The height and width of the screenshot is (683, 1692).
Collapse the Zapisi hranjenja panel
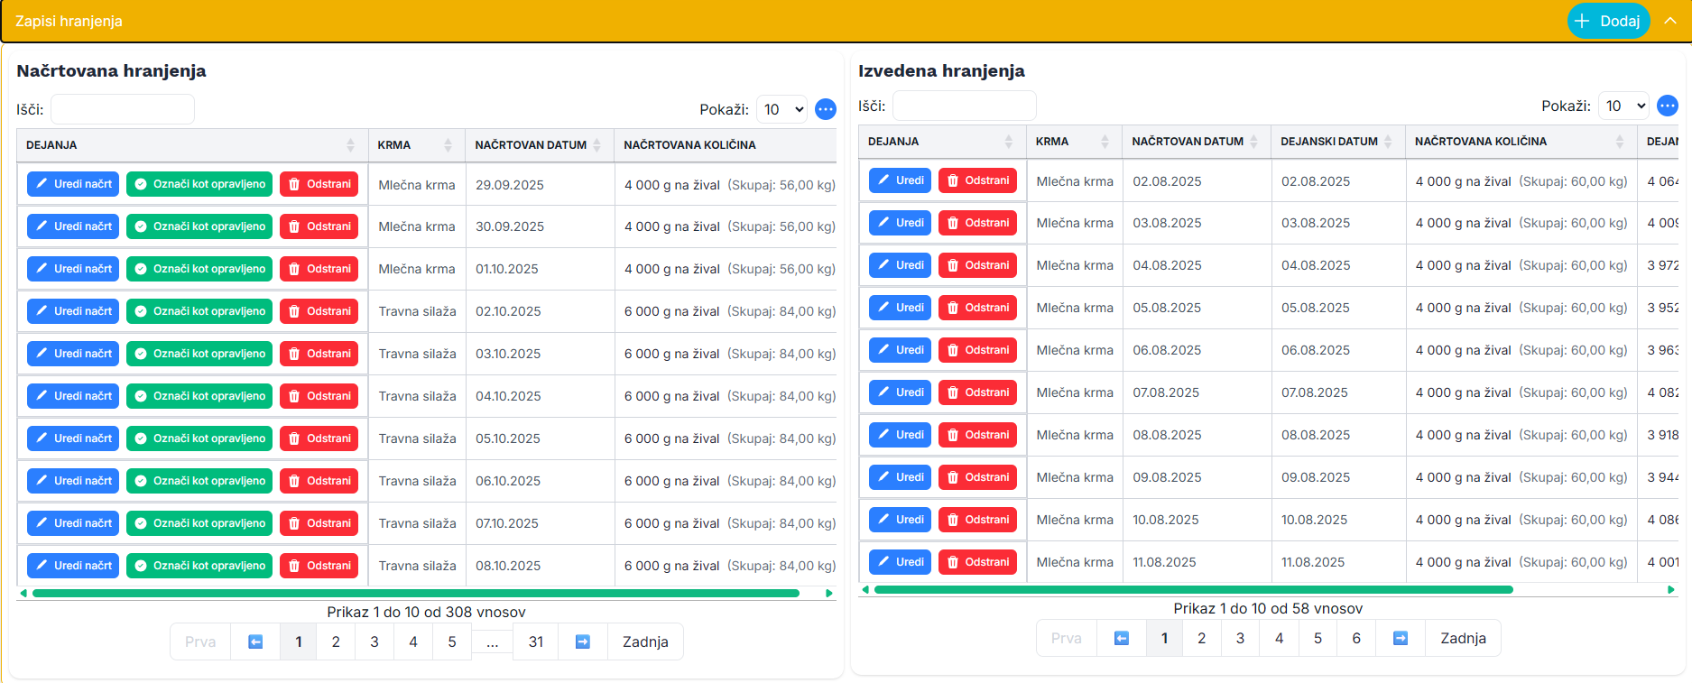(1670, 21)
